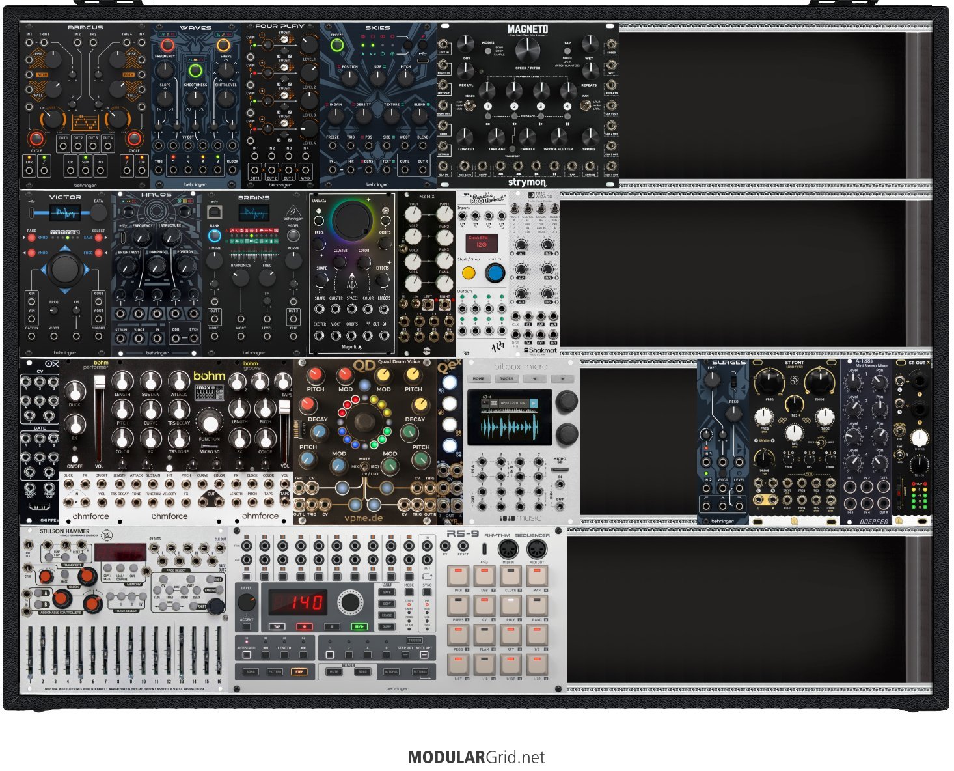Open HOME on the bitbox micro
This screenshot has height=771, width=954.
pyautogui.click(x=478, y=378)
